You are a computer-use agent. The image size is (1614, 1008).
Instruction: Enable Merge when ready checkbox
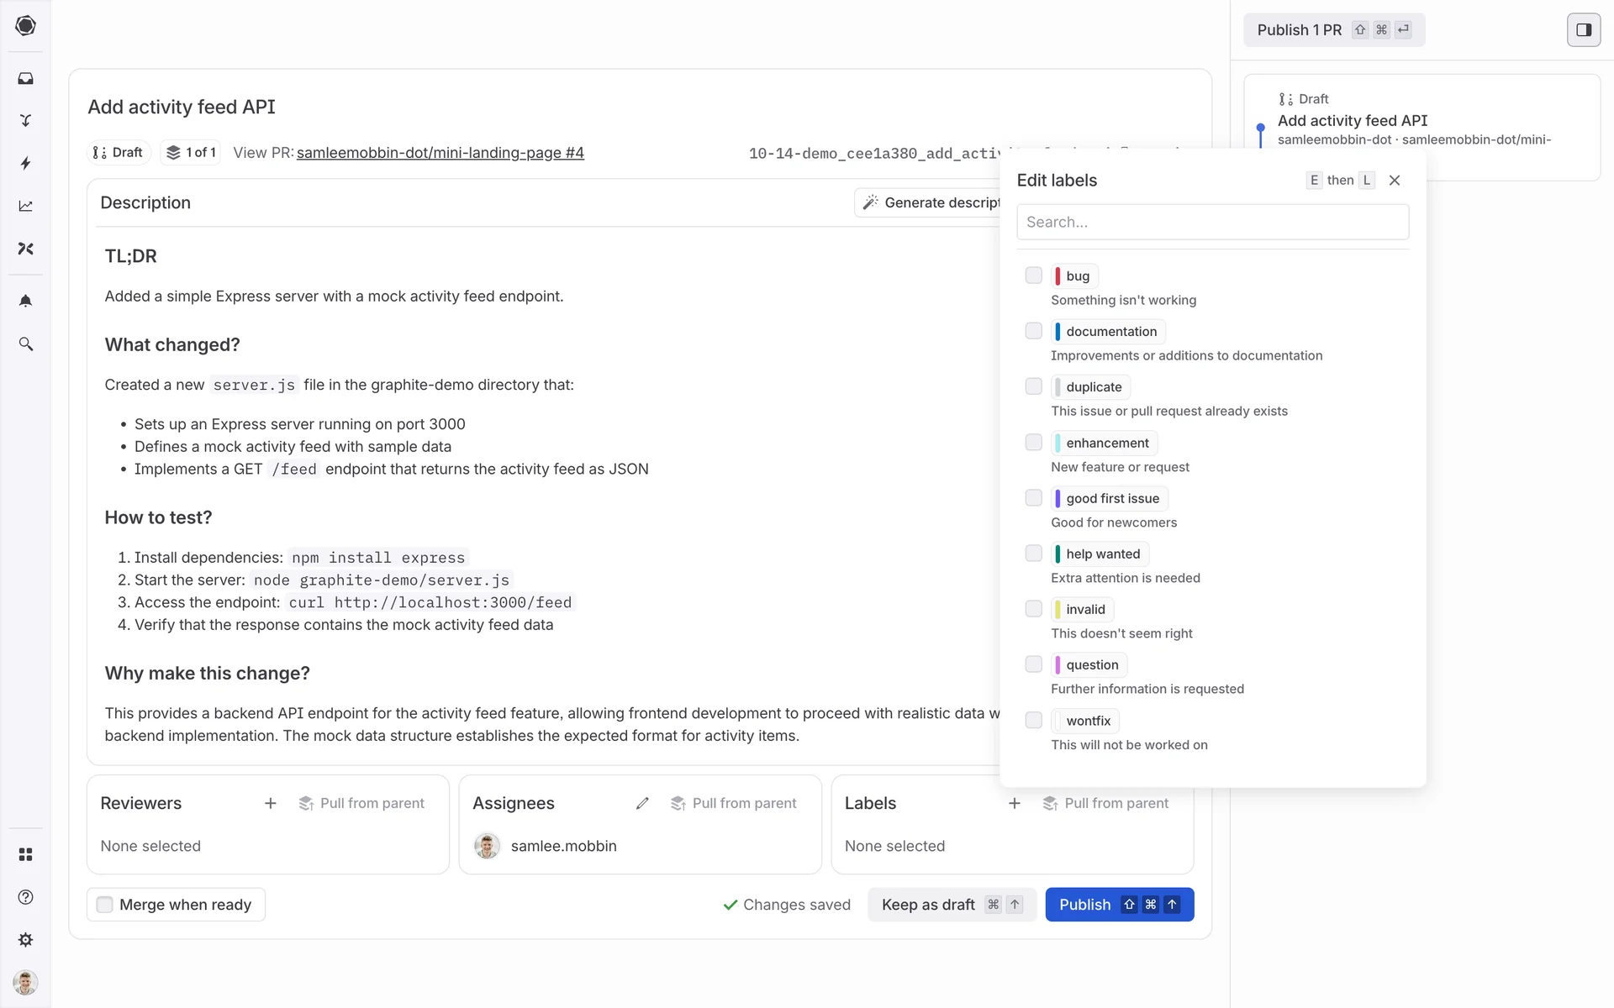[105, 905]
